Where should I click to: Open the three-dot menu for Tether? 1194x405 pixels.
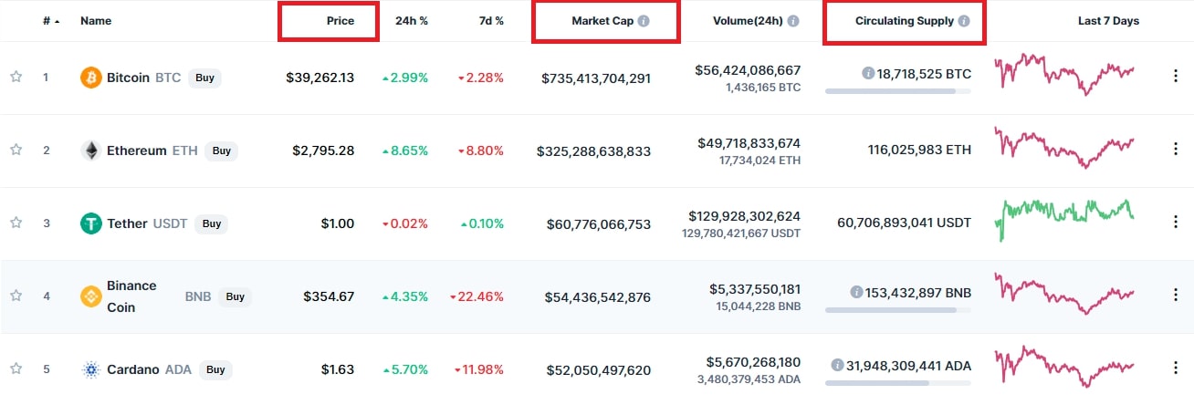click(x=1176, y=223)
